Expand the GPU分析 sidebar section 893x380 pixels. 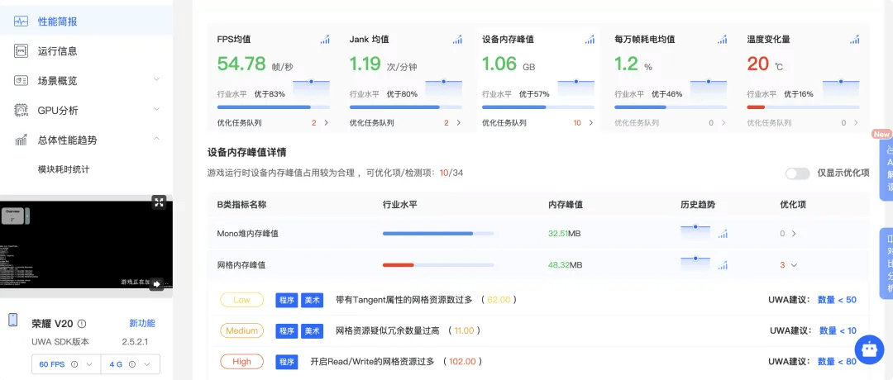tap(155, 110)
